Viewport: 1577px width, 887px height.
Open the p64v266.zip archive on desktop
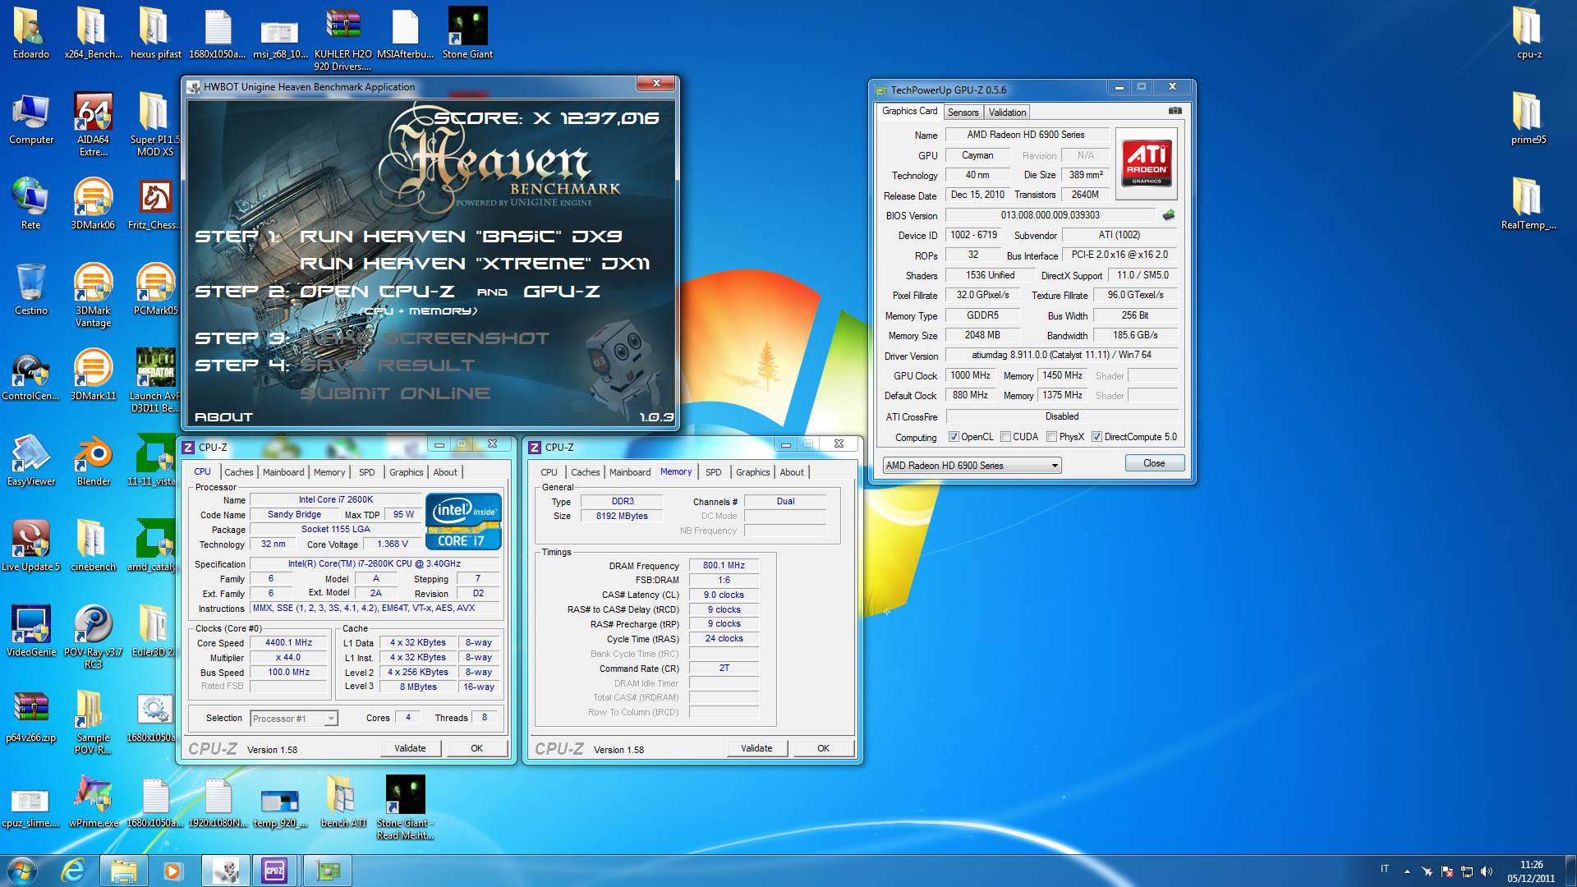point(31,716)
